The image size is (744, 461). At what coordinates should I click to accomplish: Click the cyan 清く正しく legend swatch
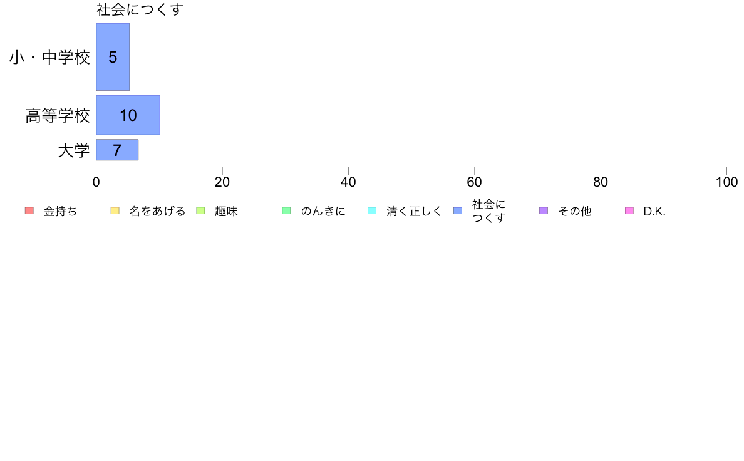coord(372,211)
